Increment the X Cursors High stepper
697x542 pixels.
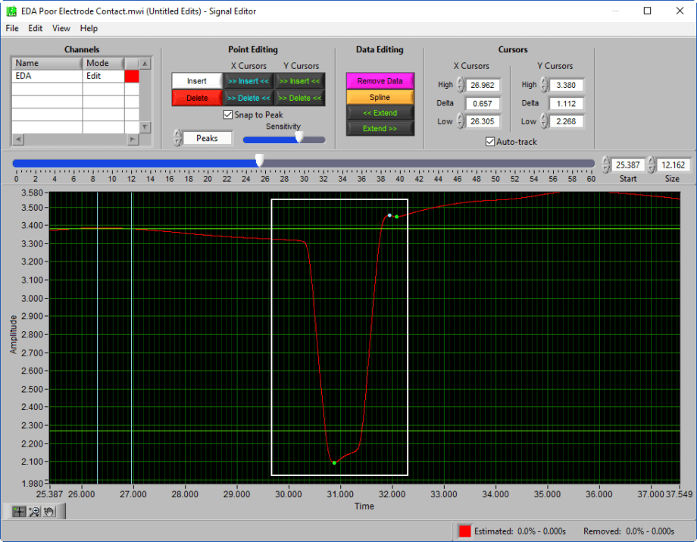[x=461, y=82]
